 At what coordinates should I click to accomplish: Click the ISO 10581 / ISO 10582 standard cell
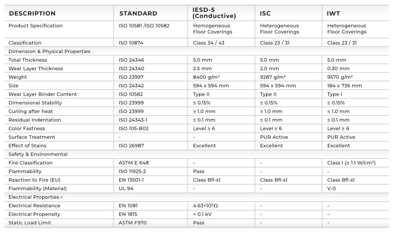click(x=144, y=26)
